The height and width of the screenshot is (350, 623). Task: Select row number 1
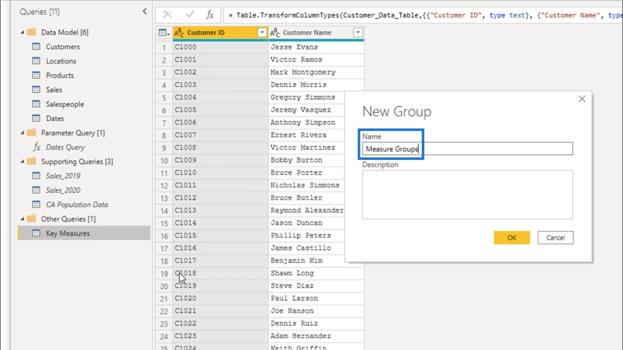164,47
